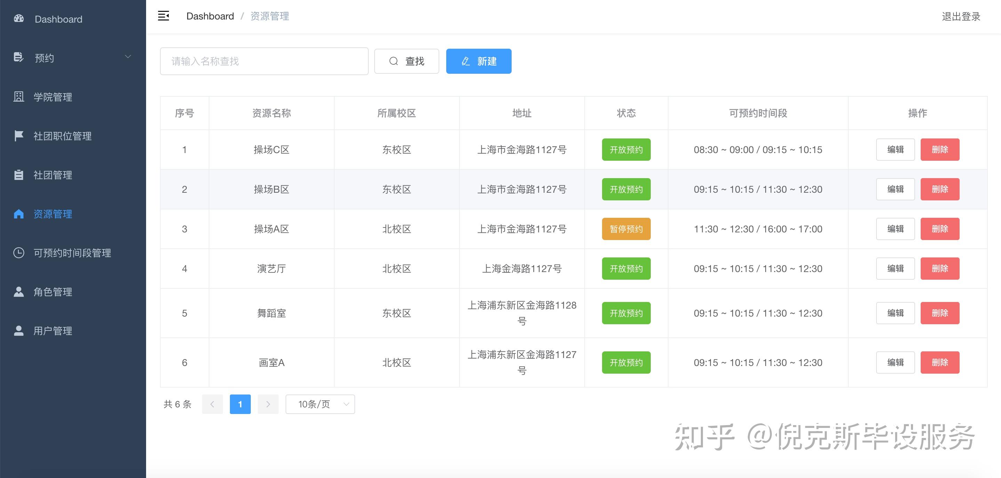Click the 可预约时间段管理 clock icon
This screenshot has width=1001, height=478.
pos(19,253)
